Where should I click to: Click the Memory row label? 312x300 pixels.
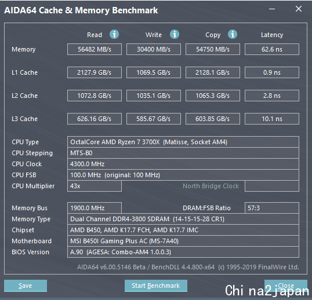point(23,49)
